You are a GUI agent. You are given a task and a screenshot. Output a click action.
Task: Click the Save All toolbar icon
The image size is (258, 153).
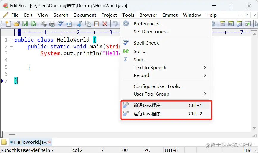tap(33, 24)
